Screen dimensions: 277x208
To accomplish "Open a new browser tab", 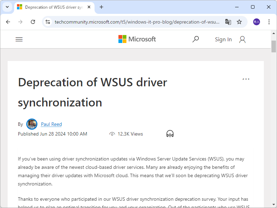I will point(101,7).
